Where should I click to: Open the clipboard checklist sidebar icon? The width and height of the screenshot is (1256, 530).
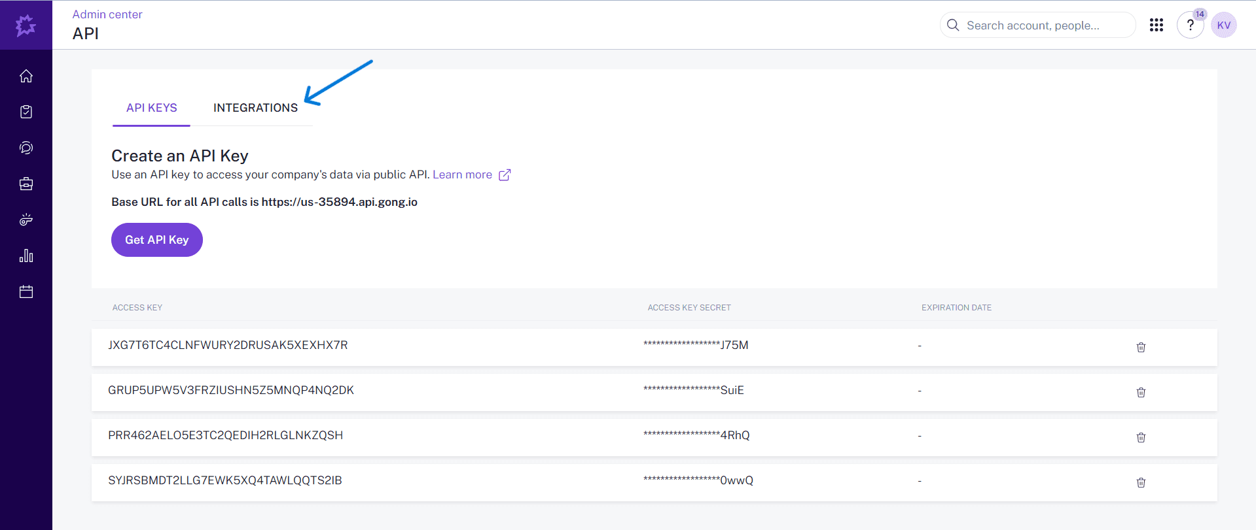click(x=26, y=112)
